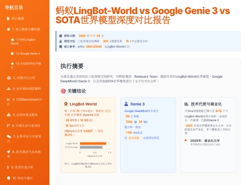Click the flask icon in Genie 3 card
Image resolution: width=247 pixels, height=185 pixels.
(x=126, y=104)
